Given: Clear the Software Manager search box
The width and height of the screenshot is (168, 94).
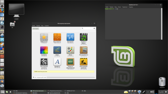Looking at the screenshot, I should coord(94,28).
